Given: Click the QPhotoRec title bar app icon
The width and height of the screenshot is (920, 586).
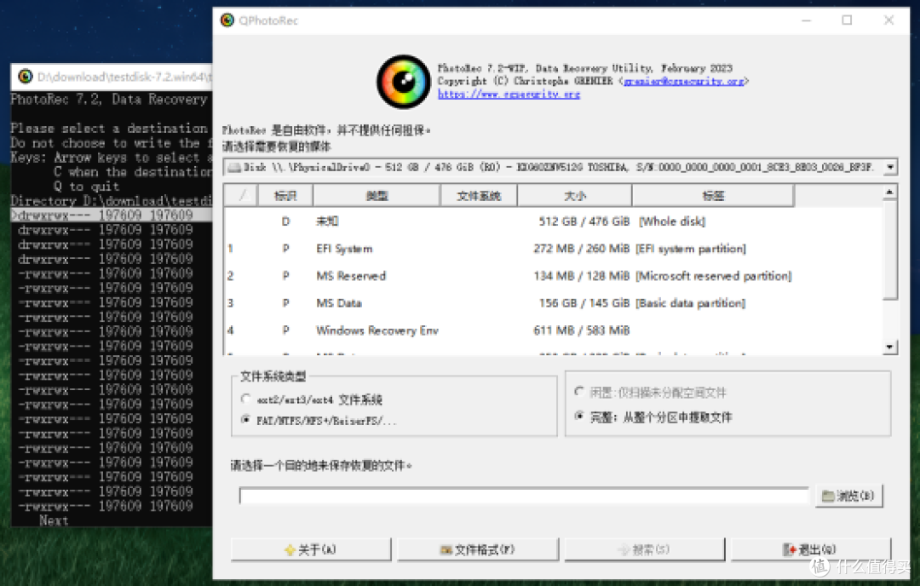Looking at the screenshot, I should pyautogui.click(x=227, y=20).
